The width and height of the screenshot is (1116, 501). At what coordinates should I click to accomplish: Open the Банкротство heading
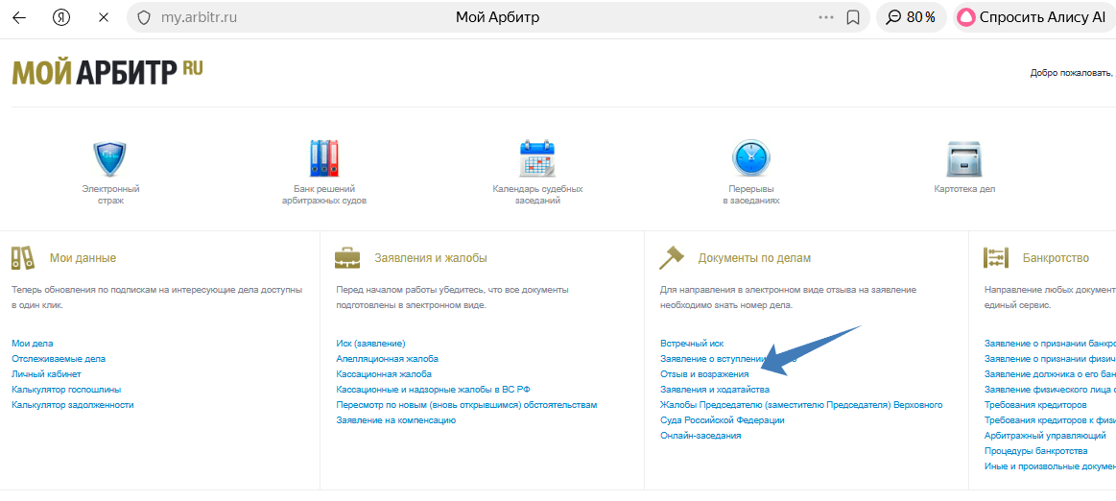click(1056, 257)
